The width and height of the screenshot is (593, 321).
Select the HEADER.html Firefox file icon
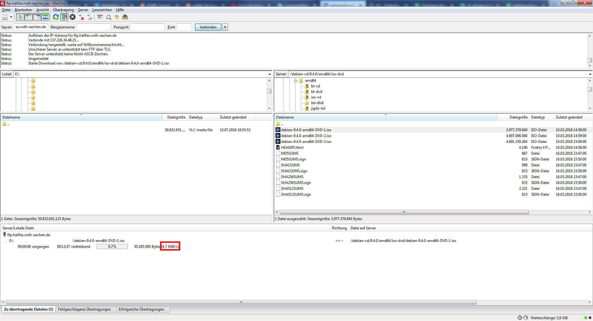tap(278, 148)
